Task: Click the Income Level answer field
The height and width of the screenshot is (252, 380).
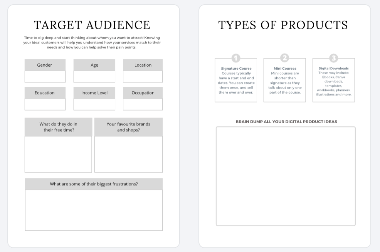Action: tap(94, 104)
